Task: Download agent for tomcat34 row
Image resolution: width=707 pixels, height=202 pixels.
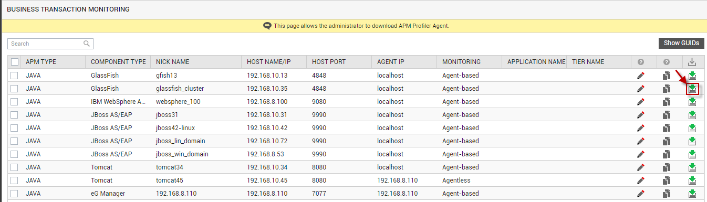Action: point(692,167)
